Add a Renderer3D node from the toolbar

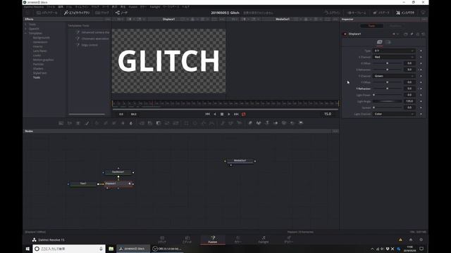301,123
